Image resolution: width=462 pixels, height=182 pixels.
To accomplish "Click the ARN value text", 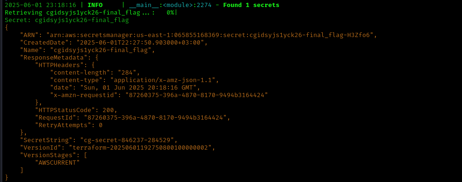I will click(x=212, y=35).
